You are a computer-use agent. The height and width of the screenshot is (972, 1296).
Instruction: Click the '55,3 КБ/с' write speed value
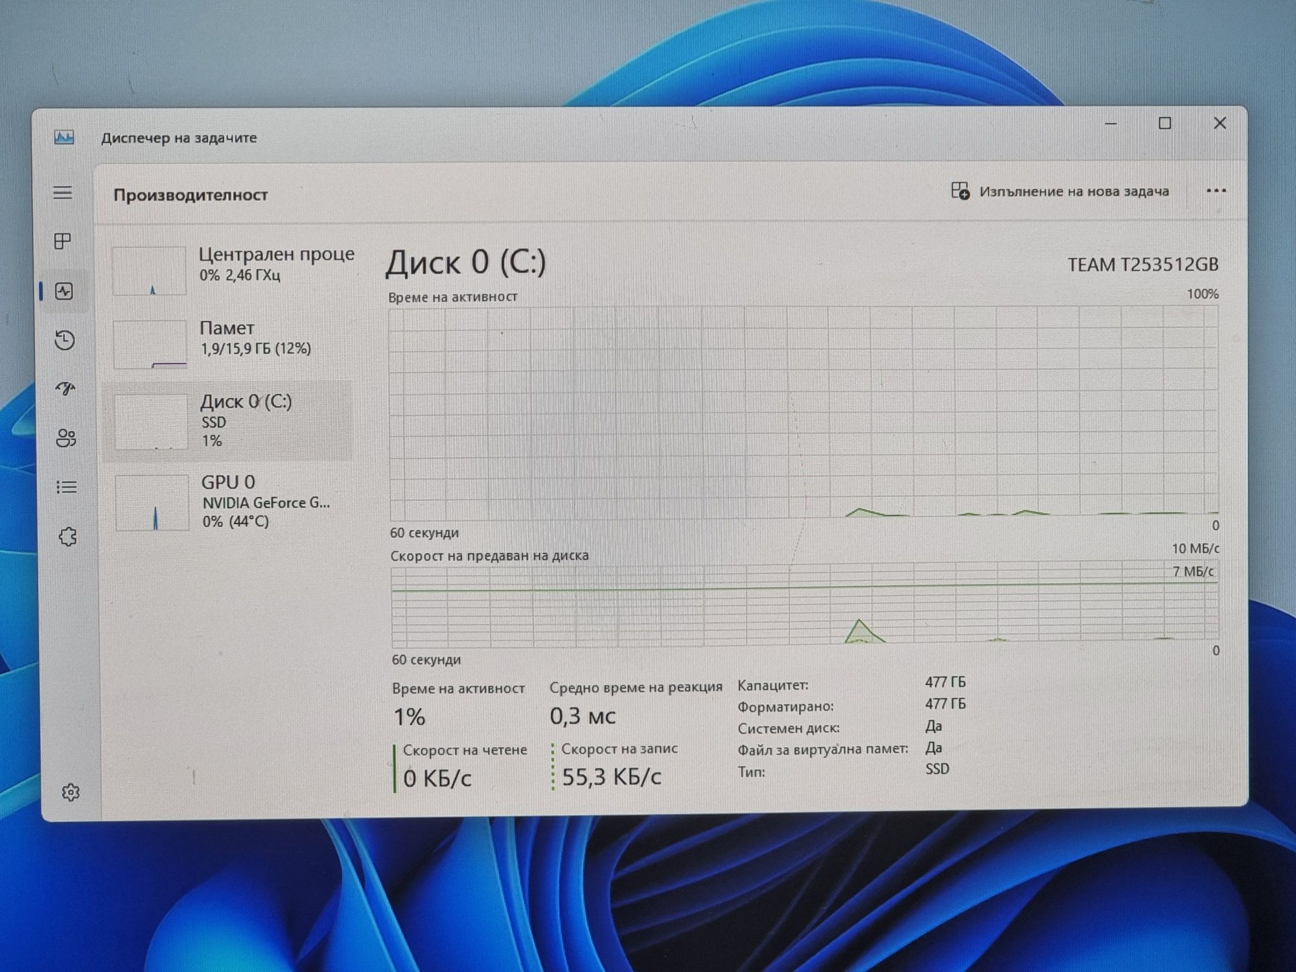(x=611, y=776)
